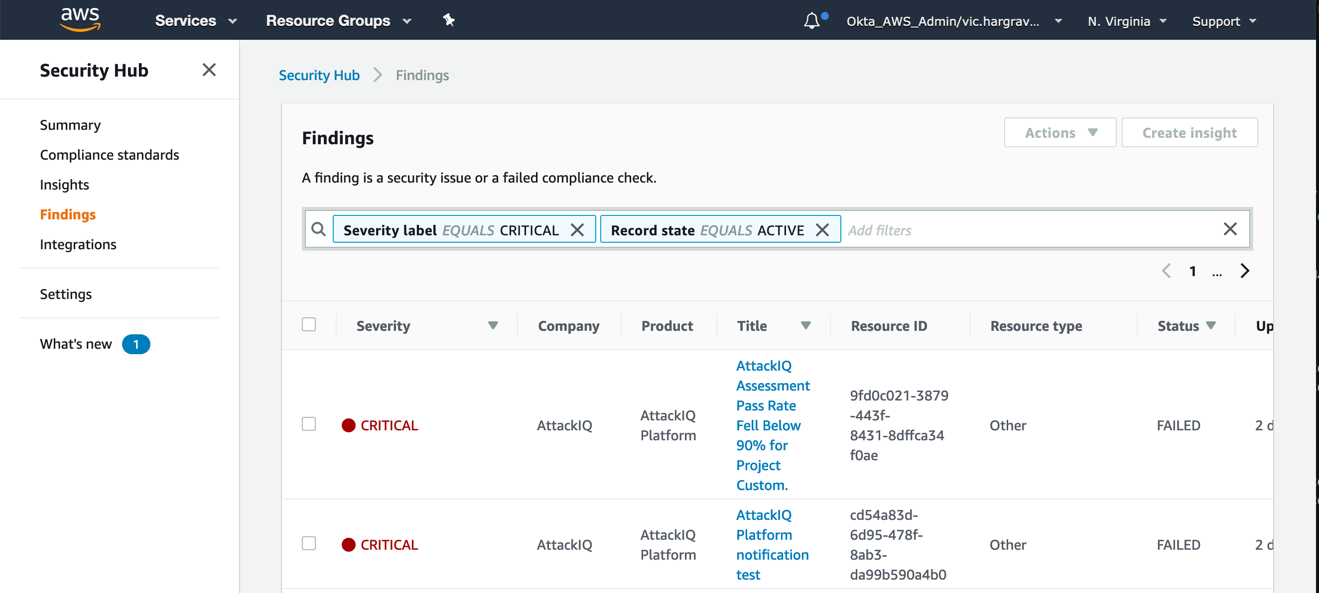Open Insights in the sidebar
This screenshot has width=1319, height=593.
[65, 185]
